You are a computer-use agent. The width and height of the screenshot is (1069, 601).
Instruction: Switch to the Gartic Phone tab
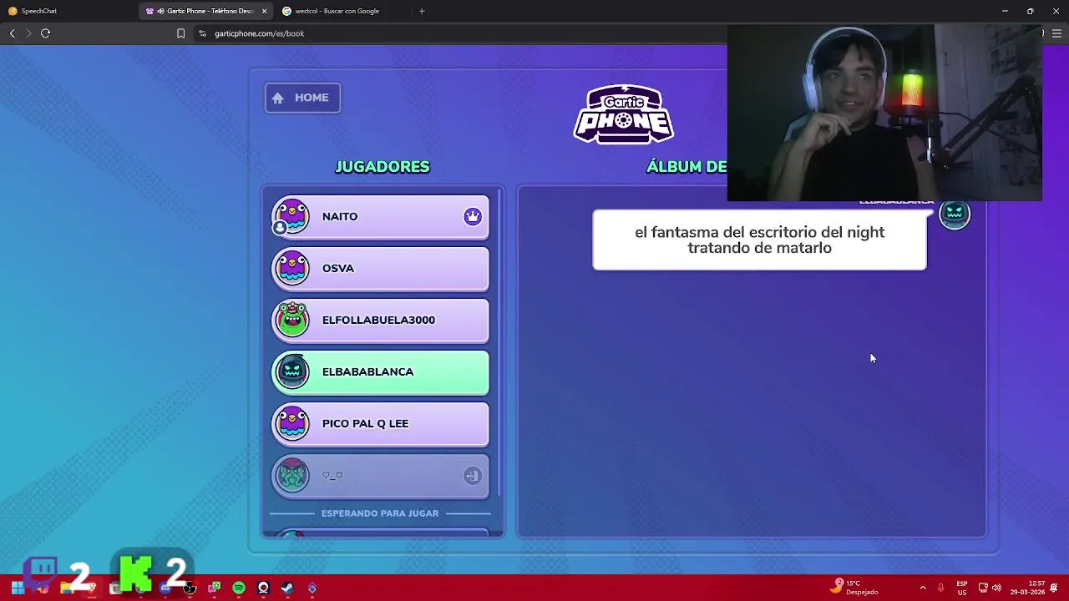(207, 11)
